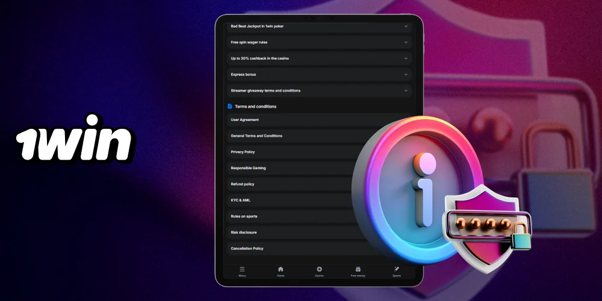This screenshot has width=602, height=301.
Task: Open the Casino icon in bottom bar
Action: 319,269
